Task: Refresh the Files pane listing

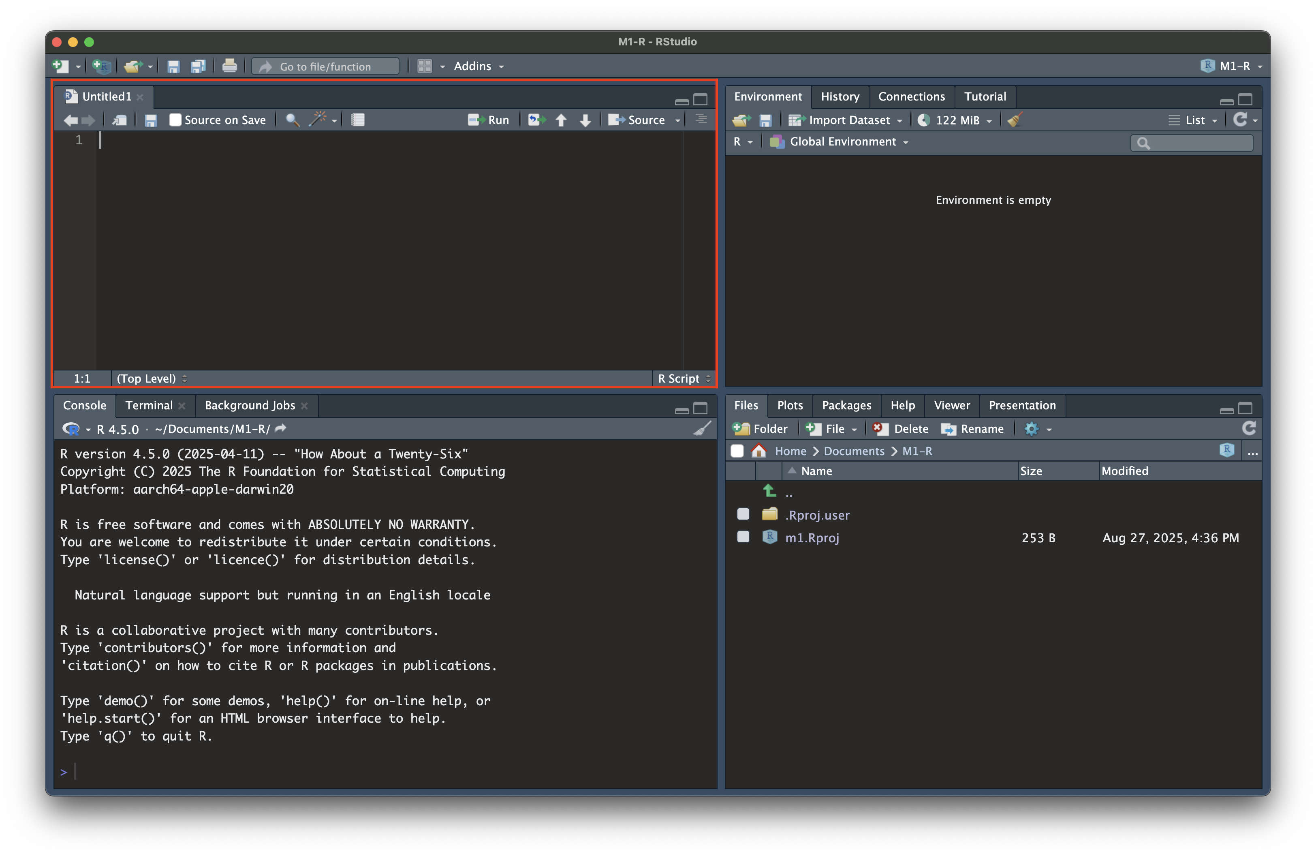Action: 1249,428
